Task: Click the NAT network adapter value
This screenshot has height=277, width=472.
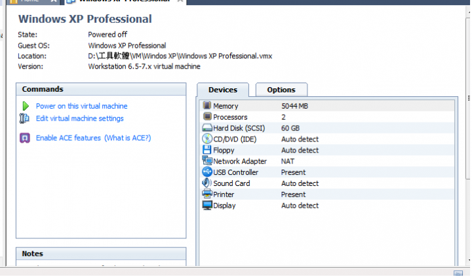Action: pos(288,162)
